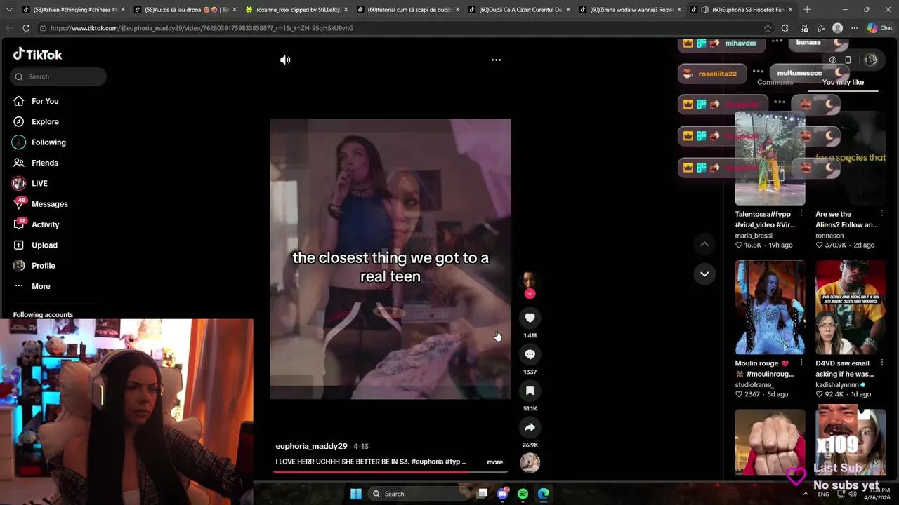Screen dimensions: 899x505
Task: Click the video progress bar
Action: [x=391, y=471]
